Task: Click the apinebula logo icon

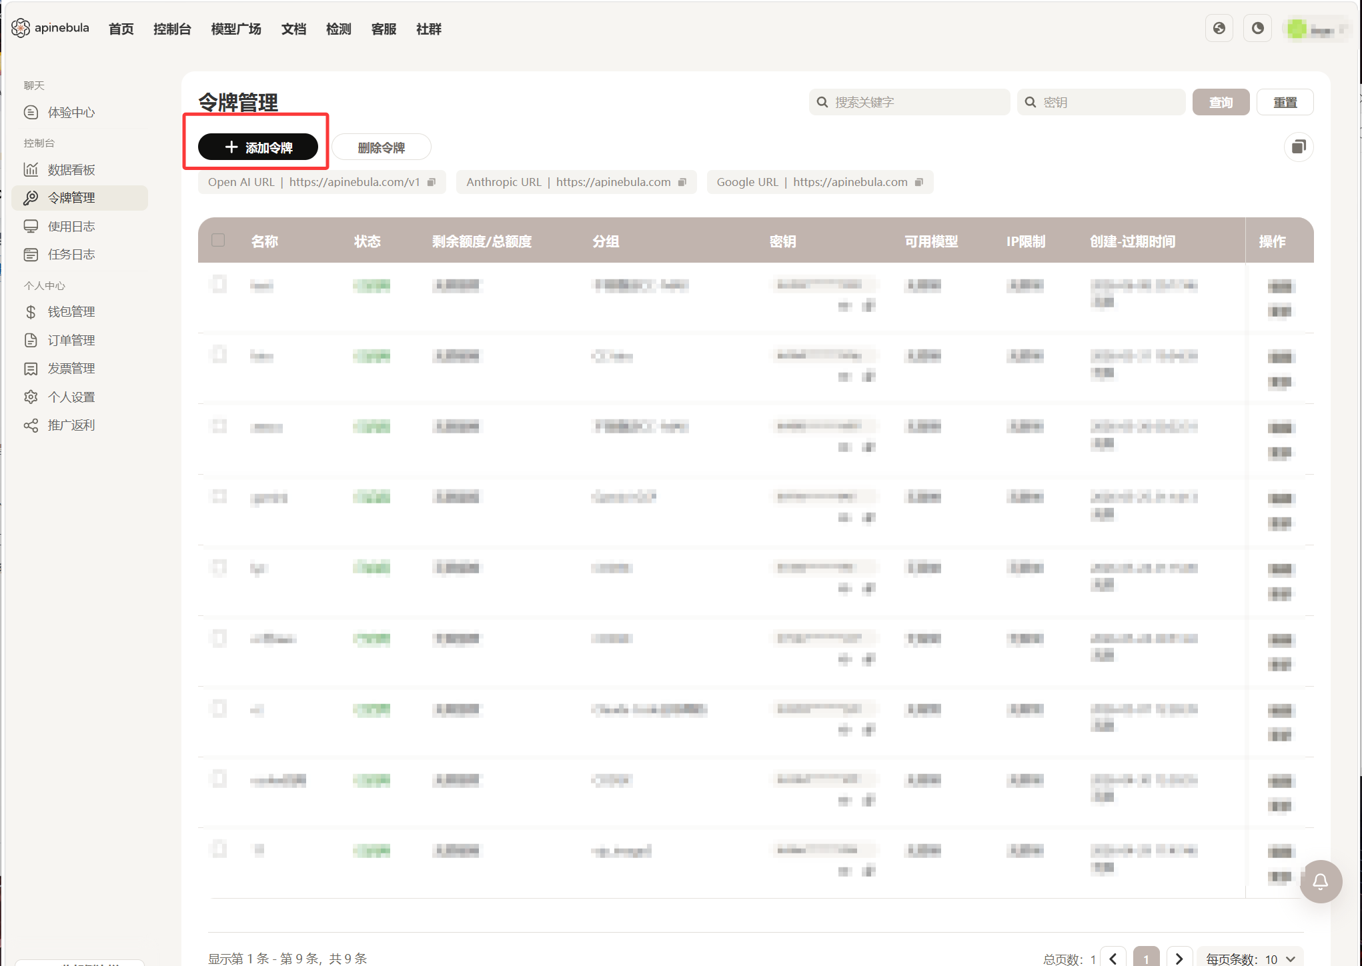Action: coord(21,28)
